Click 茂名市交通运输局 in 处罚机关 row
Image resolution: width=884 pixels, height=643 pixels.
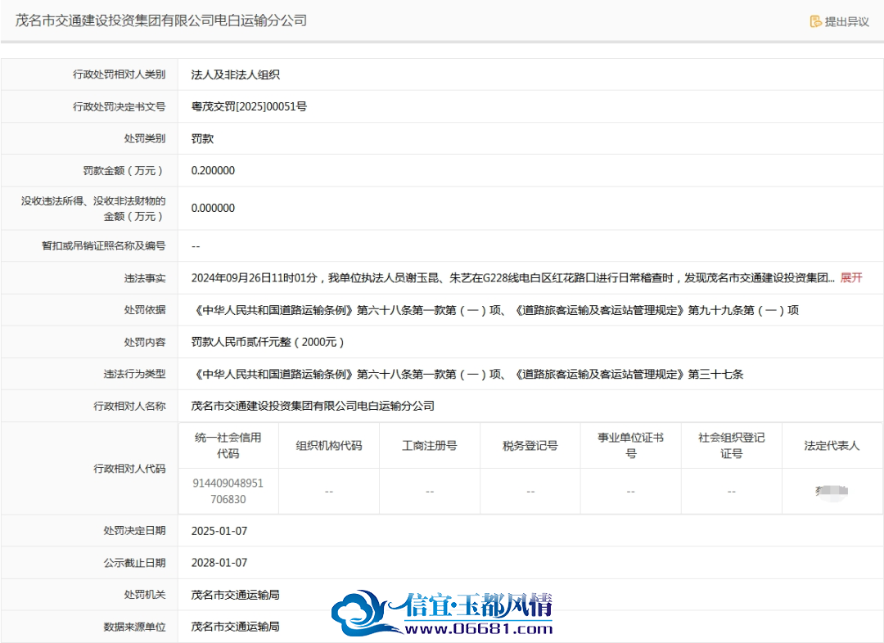pyautogui.click(x=235, y=595)
